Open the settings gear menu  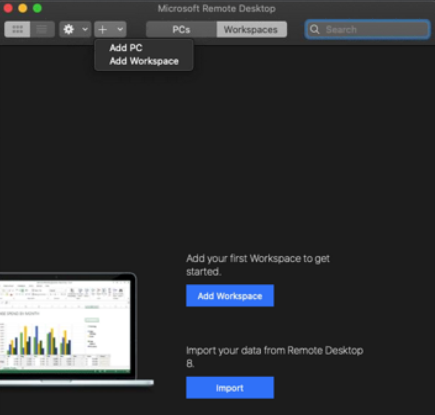coord(69,29)
